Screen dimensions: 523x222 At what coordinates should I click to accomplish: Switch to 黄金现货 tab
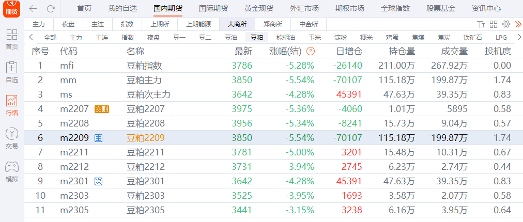(258, 9)
